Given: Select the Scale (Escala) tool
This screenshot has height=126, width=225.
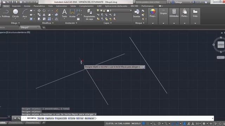Looking at the screenshot, I should 44,19.
